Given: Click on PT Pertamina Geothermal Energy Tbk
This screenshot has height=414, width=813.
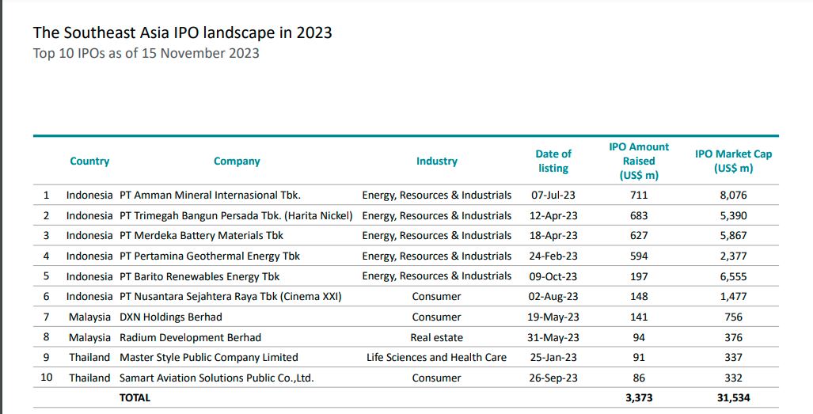Looking at the screenshot, I should coord(209,256).
